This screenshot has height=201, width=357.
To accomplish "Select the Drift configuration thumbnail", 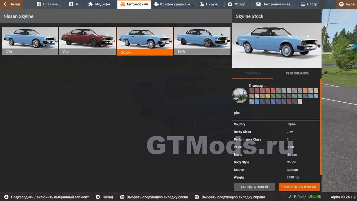I will click(202, 41).
